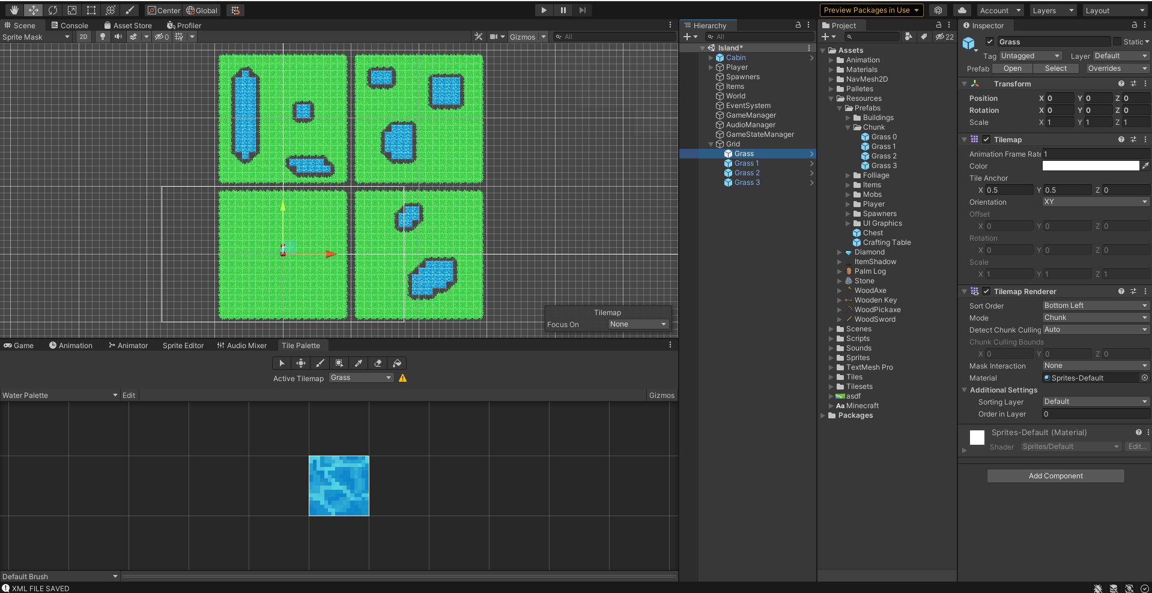Open the Focus On None dropdown
Screen dimensions: 1152x593
tap(638, 324)
